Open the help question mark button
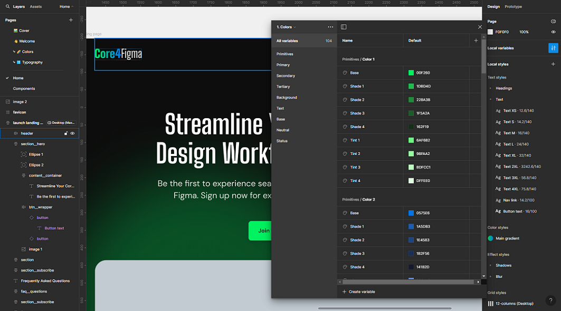 coord(550,300)
